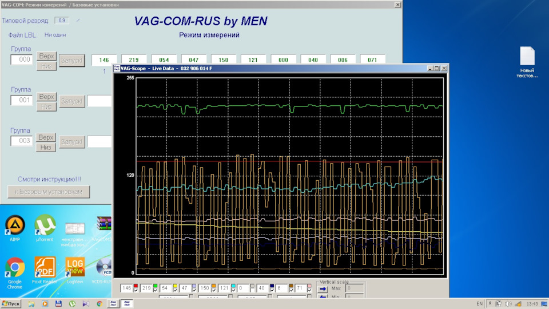
Task: Switch to the active Ross-Tech taskbar window
Action: [127, 304]
